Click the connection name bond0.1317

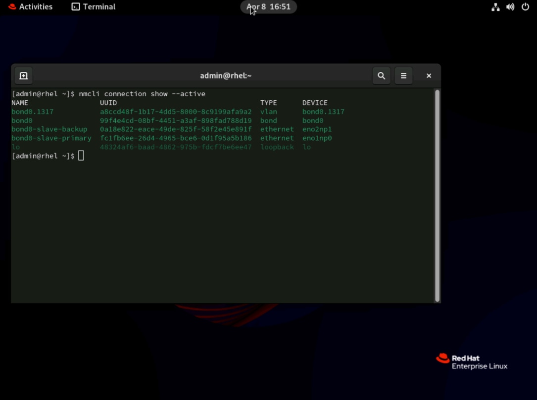[33, 112]
